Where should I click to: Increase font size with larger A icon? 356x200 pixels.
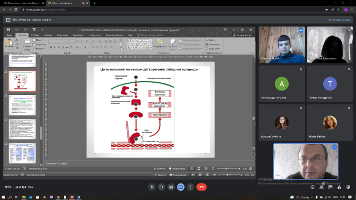coord(78,42)
